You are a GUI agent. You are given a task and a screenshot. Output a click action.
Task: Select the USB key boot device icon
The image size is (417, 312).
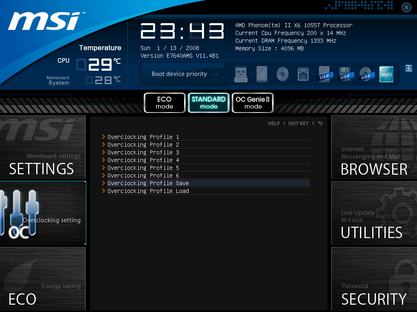(x=241, y=74)
